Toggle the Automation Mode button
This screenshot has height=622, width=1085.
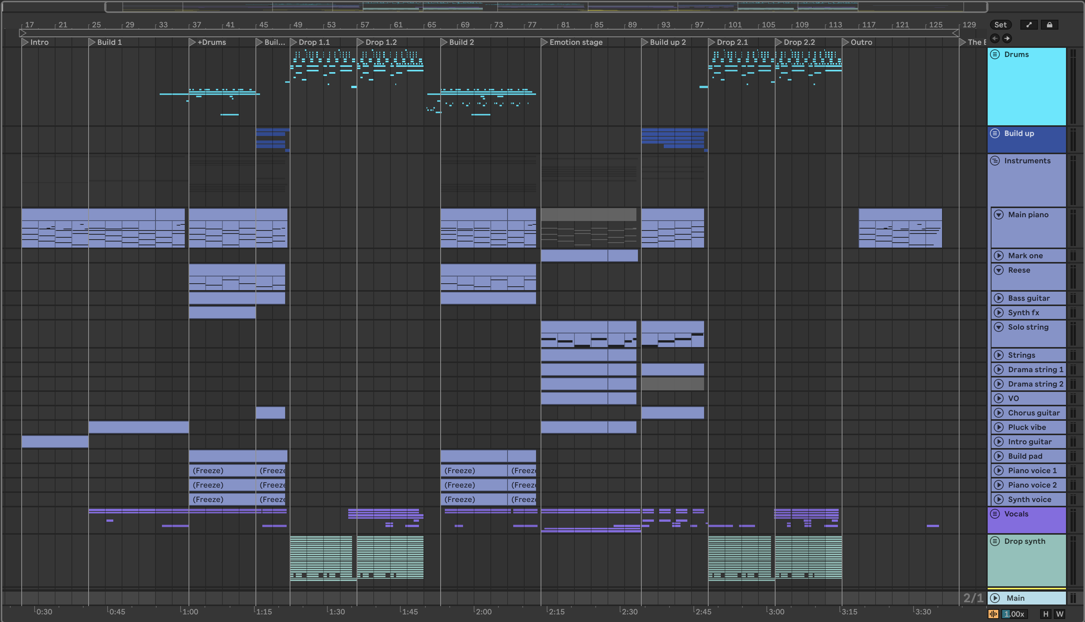[1029, 25]
